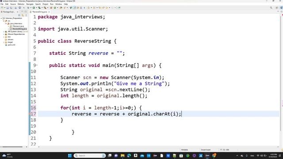Image resolution: width=283 pixels, height=159 pixels.
Task: Select the drivers folder
Action: [x=11, y=39]
